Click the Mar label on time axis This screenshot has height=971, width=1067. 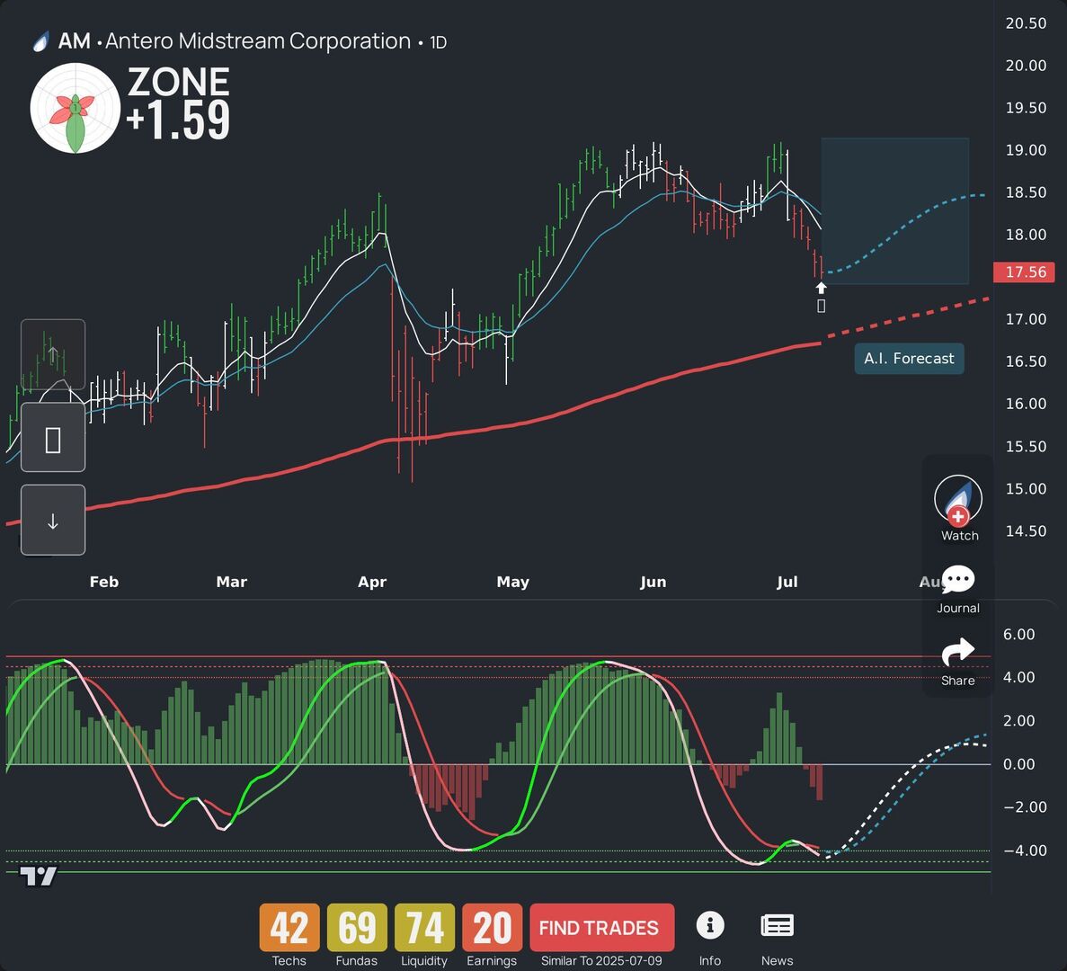tap(231, 582)
